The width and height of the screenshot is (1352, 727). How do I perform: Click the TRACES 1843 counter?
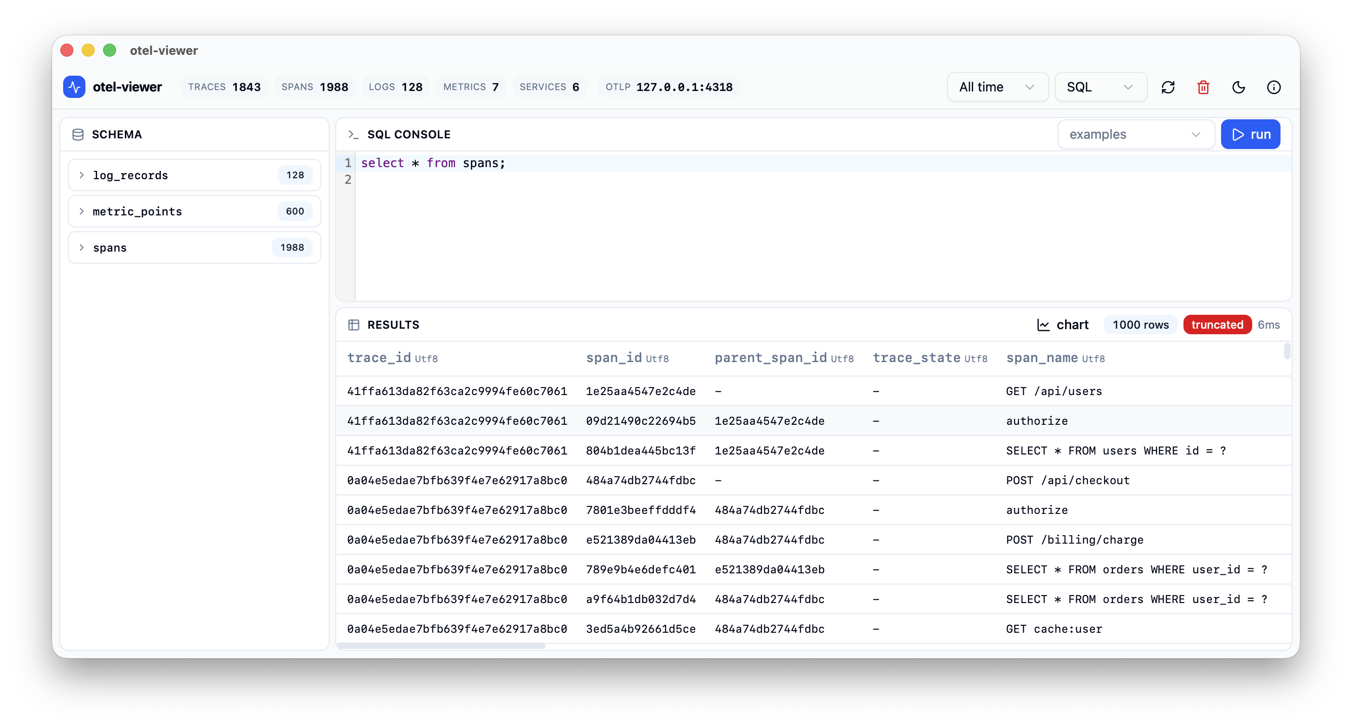[x=224, y=87]
